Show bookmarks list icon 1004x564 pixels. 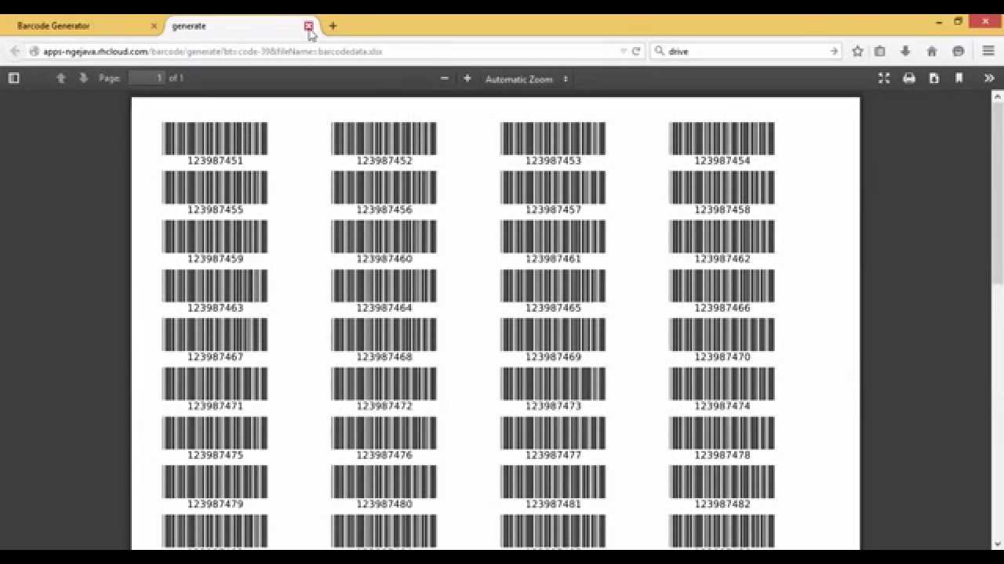[x=880, y=51]
